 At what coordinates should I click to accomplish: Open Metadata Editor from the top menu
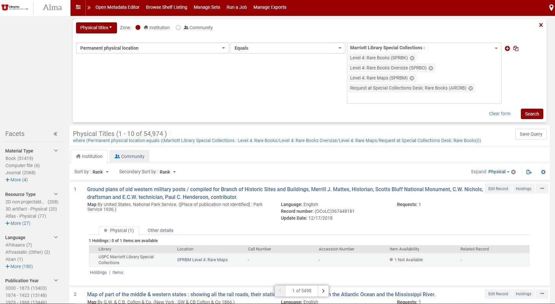click(x=117, y=7)
